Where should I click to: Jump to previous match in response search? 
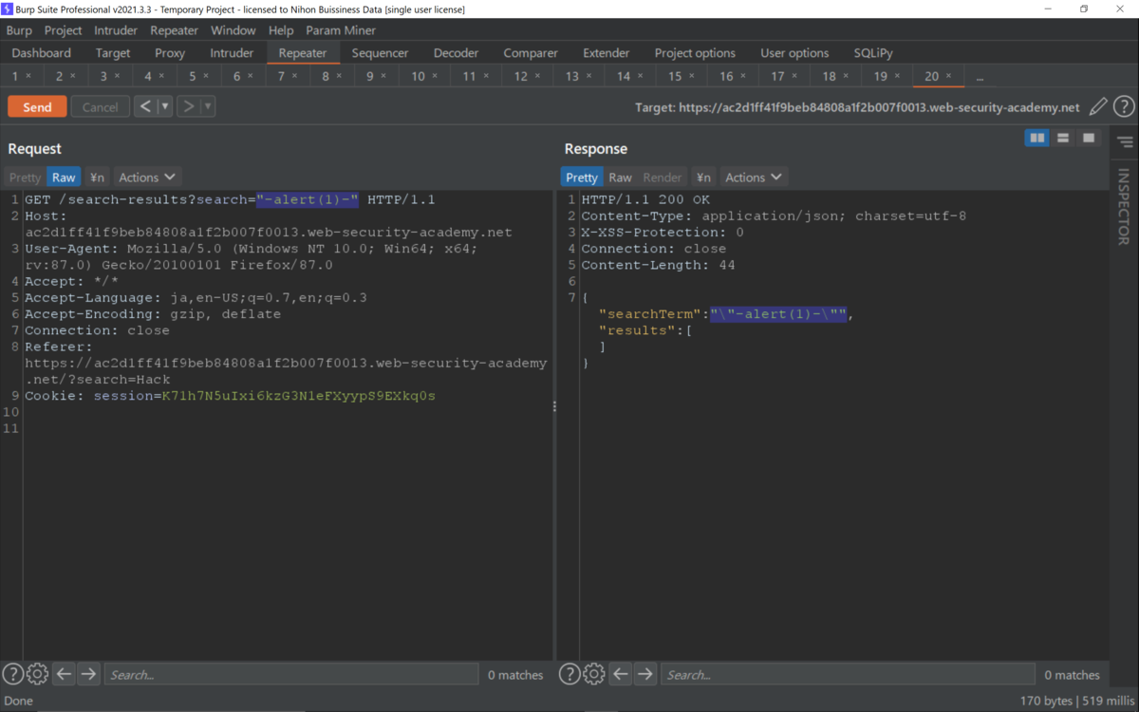pos(621,674)
